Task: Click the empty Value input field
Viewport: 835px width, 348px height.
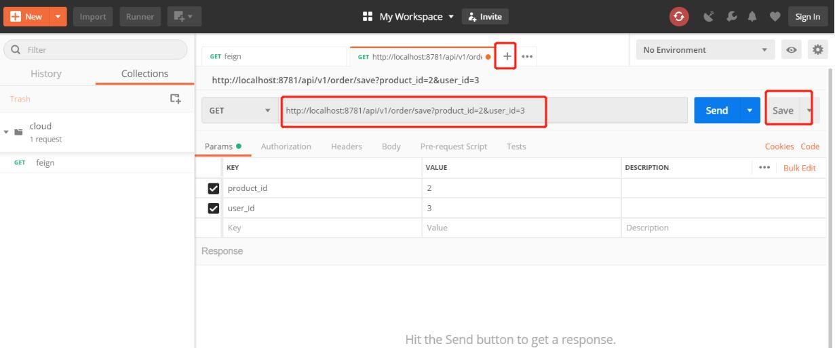Action: (521, 228)
